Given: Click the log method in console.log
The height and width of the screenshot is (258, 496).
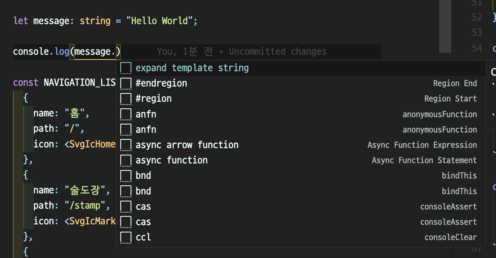Looking at the screenshot, I should [x=62, y=52].
